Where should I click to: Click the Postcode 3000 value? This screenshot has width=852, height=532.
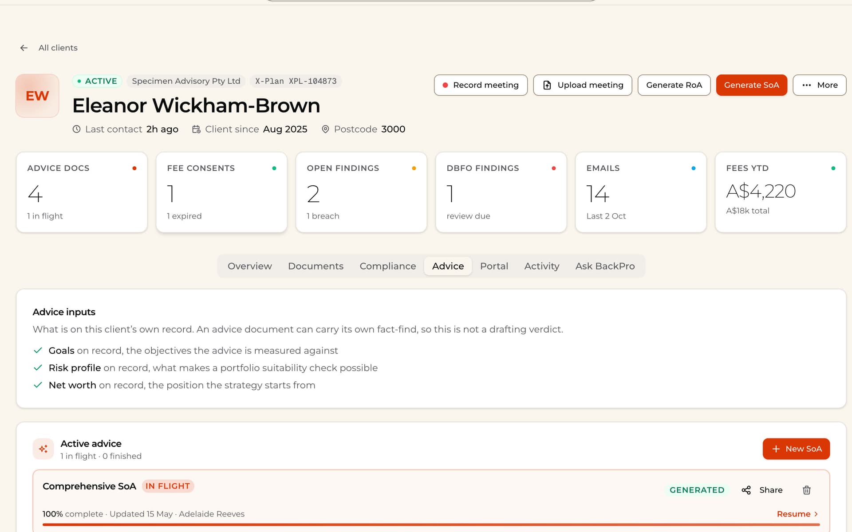[x=393, y=129]
